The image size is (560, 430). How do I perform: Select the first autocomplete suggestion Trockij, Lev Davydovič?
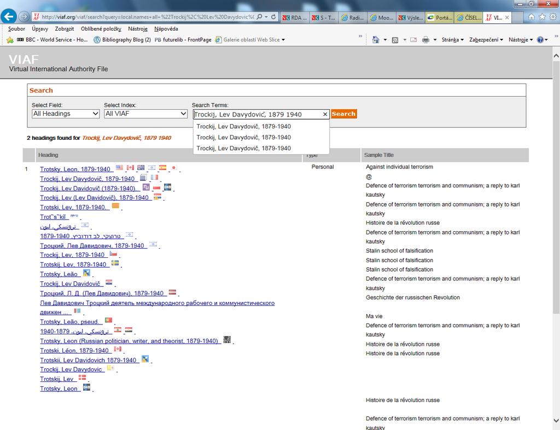tap(243, 126)
